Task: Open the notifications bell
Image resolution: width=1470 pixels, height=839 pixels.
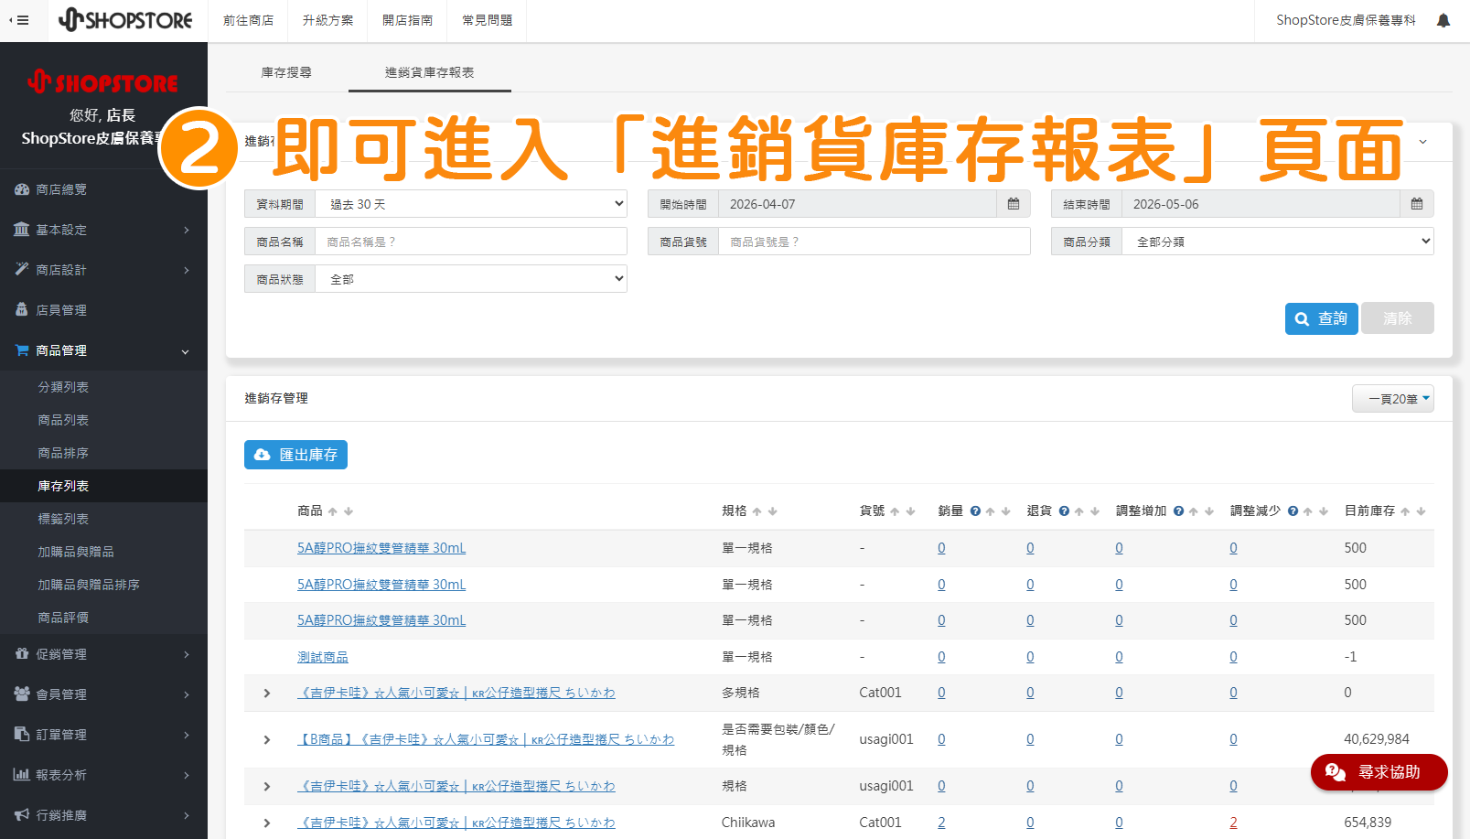Action: point(1443,20)
